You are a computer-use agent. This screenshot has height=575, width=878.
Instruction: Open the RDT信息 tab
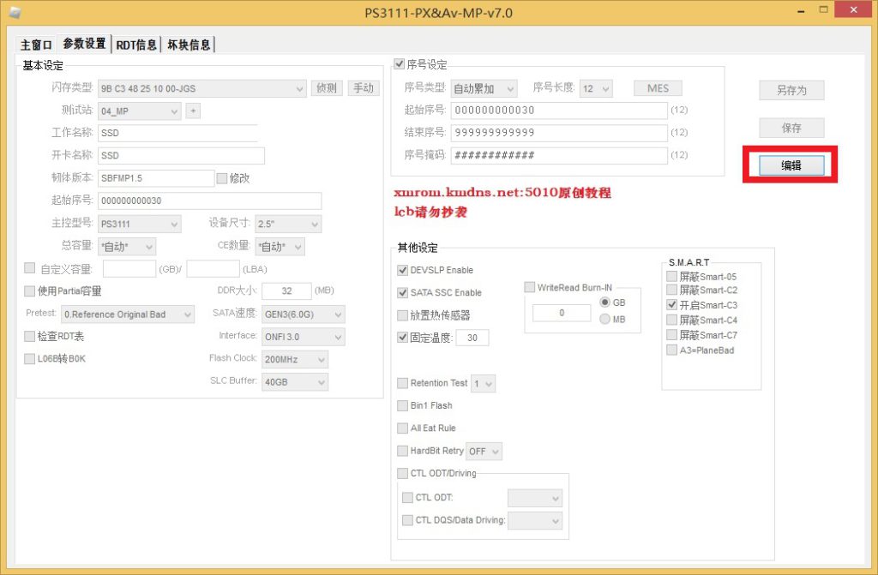pos(136,45)
